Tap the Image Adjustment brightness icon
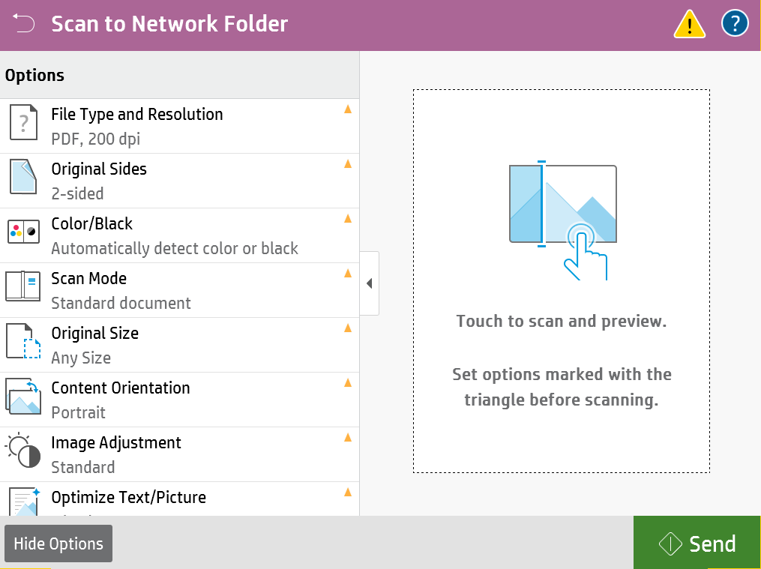The height and width of the screenshot is (569, 761). point(23,451)
